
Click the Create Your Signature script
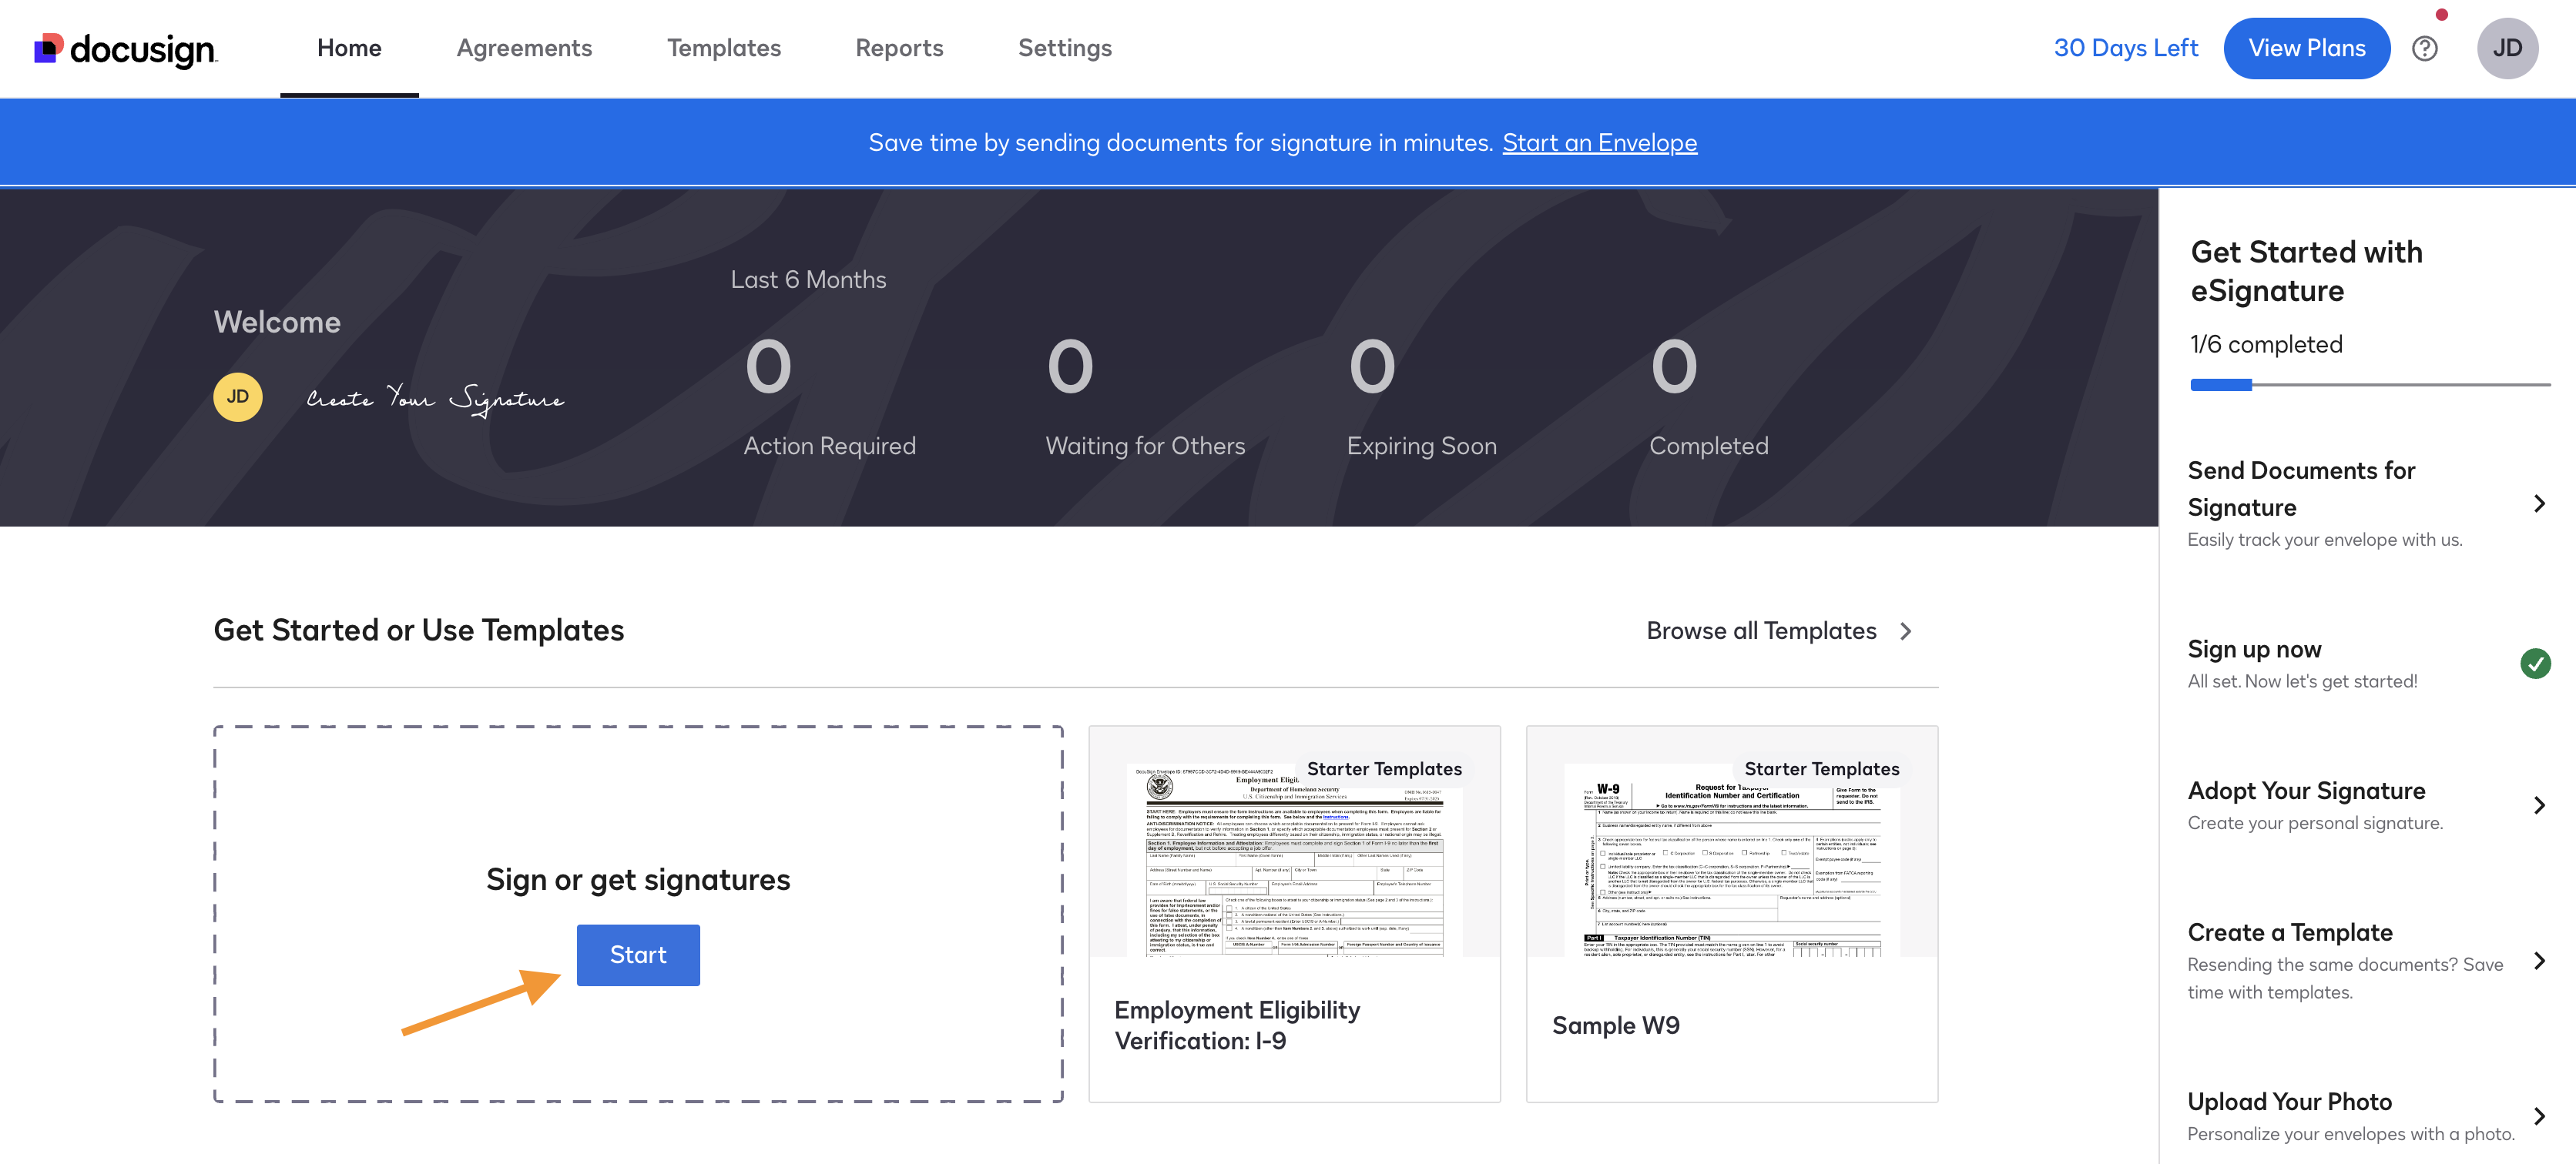(x=435, y=399)
